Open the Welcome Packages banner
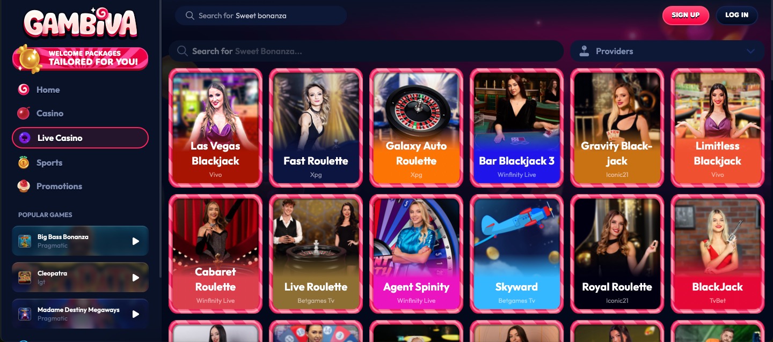 point(81,58)
